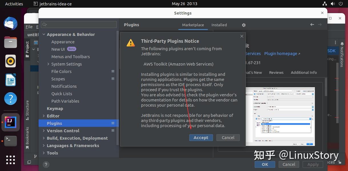348x171 pixels.
Task: Expand the System Settings section
Action: click(48, 64)
